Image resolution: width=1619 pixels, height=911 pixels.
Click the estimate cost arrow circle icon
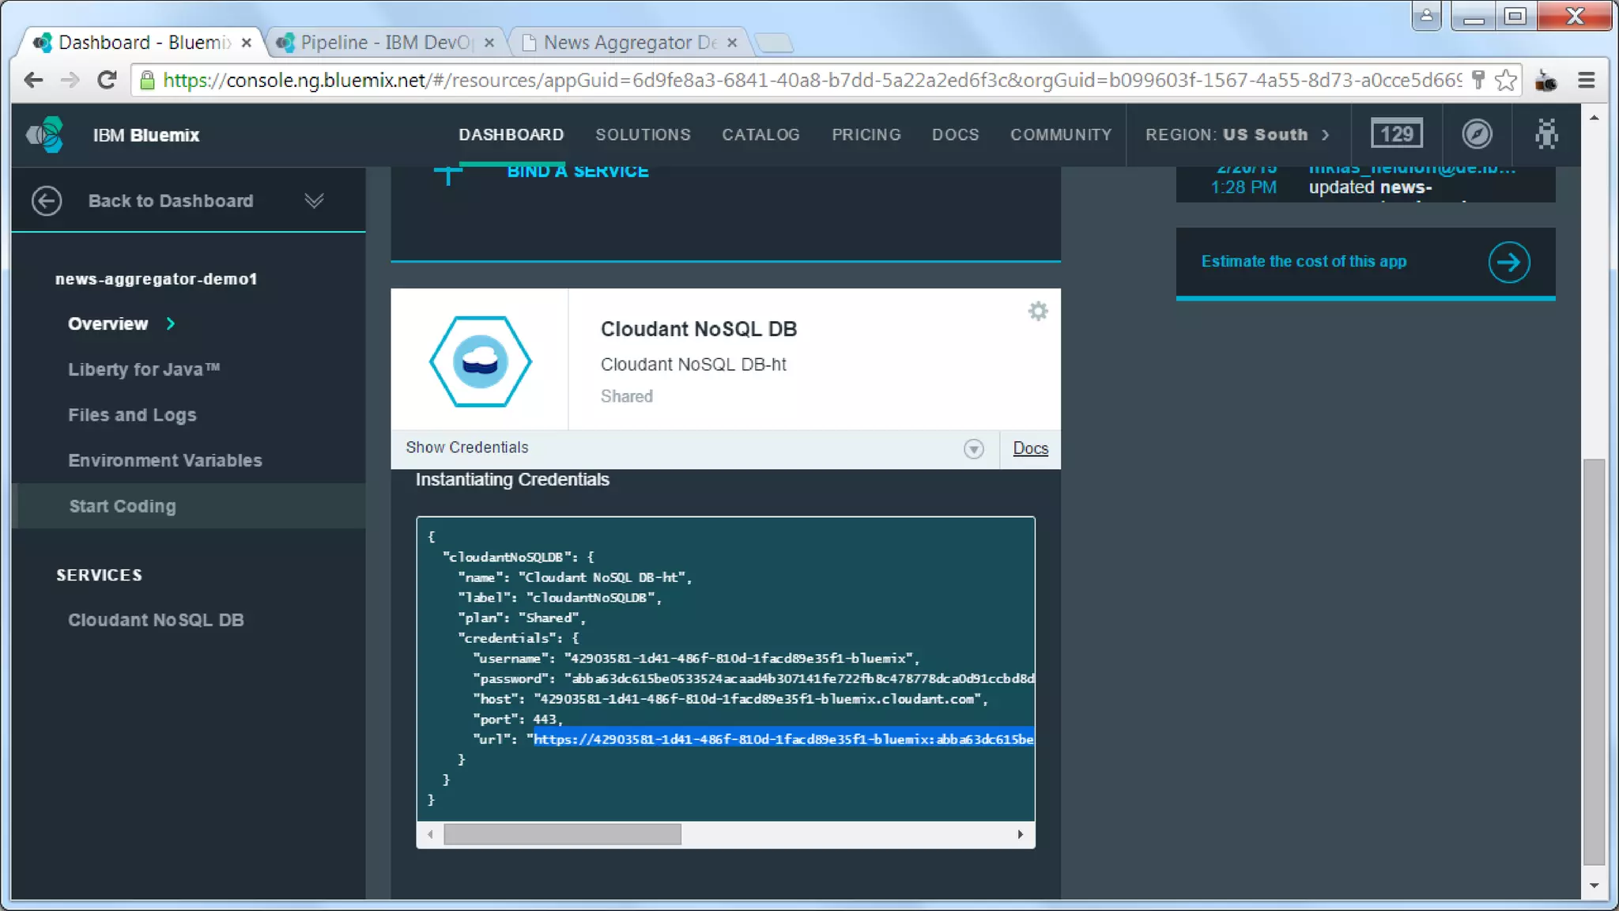(1508, 262)
